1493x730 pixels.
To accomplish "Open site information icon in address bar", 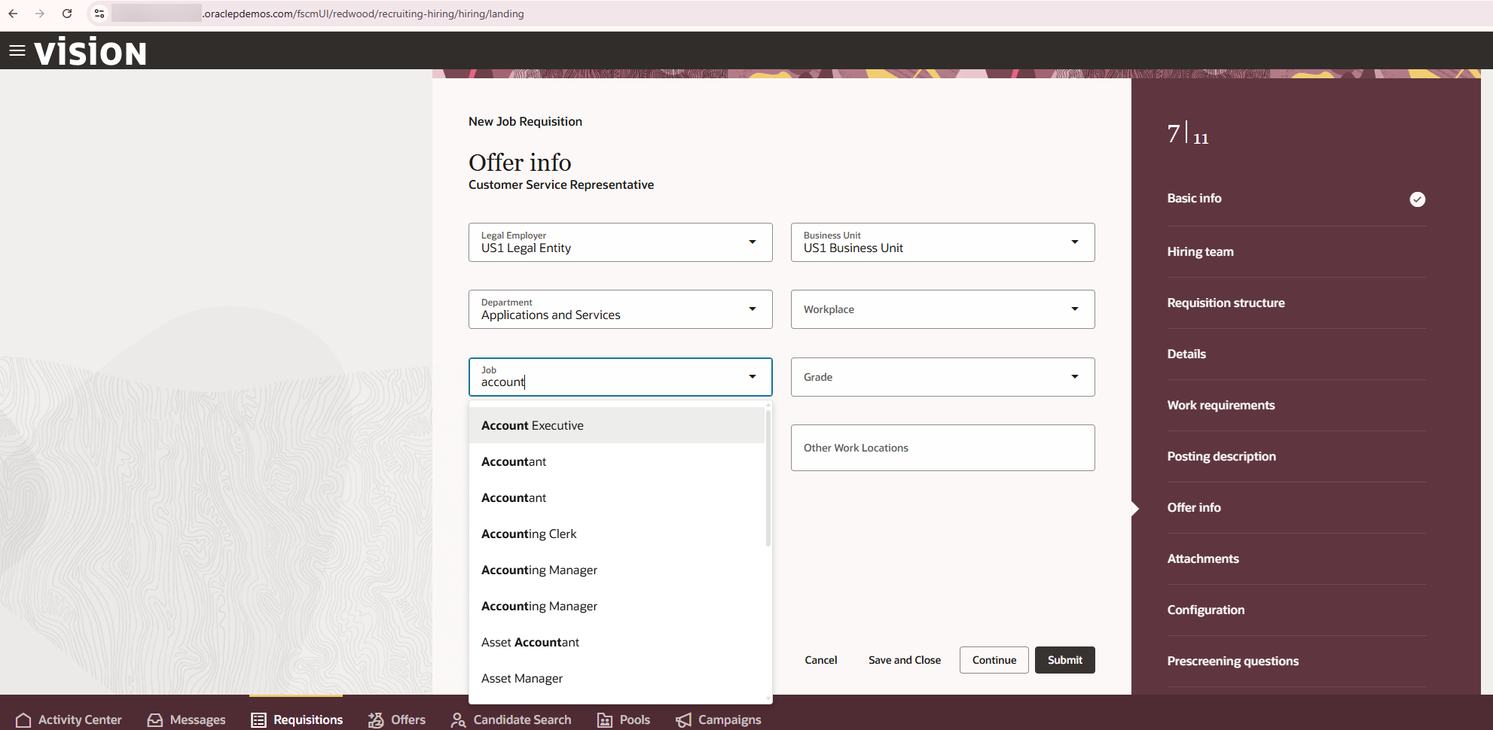I will pos(99,14).
